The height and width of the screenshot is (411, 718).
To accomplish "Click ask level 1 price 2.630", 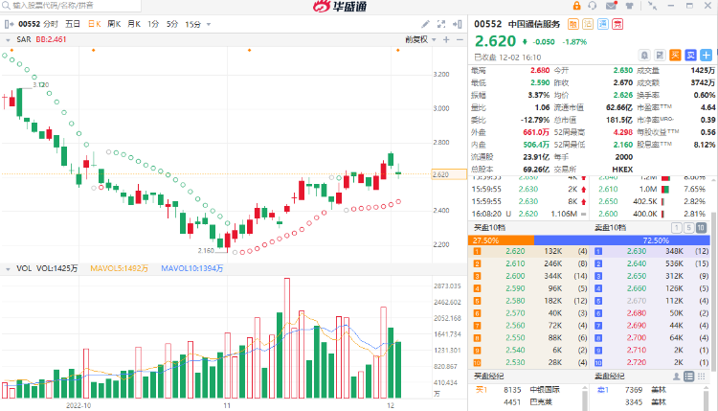I will (637, 251).
